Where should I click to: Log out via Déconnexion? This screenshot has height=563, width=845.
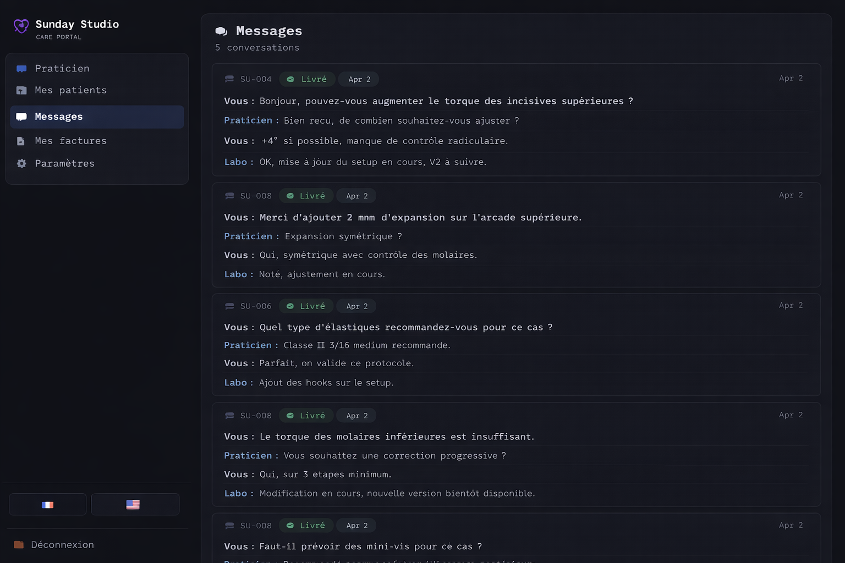(54, 545)
